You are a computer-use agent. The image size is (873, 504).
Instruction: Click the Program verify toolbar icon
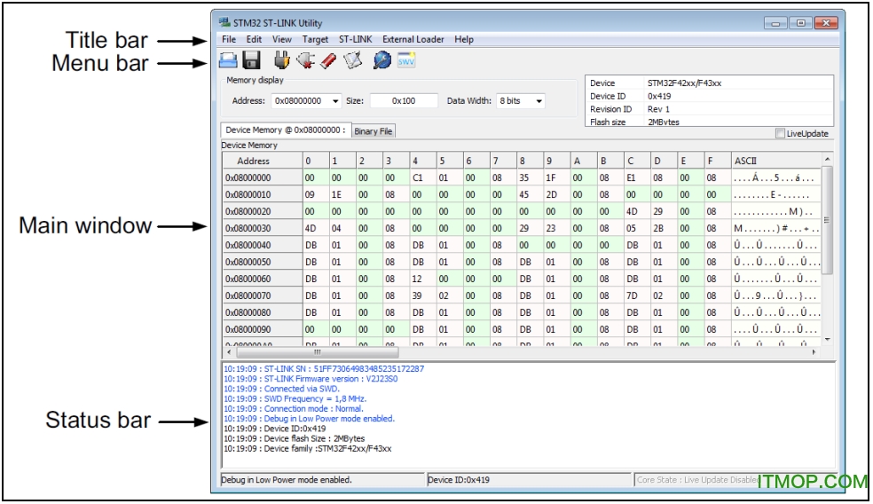tap(352, 60)
